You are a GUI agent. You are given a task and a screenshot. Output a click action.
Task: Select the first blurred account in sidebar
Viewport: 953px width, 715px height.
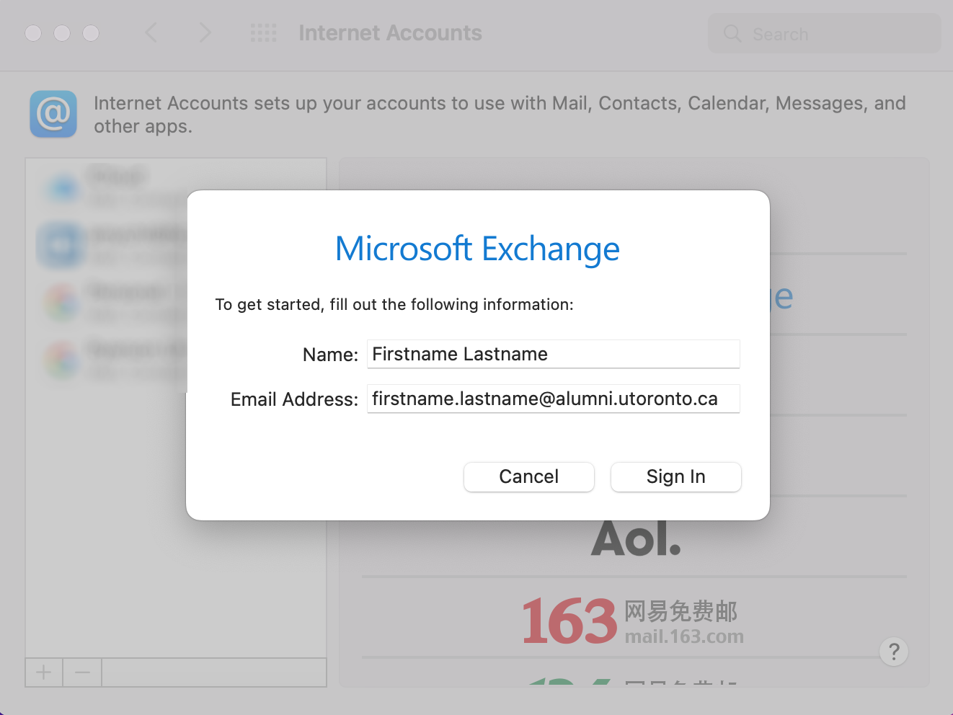point(112,186)
